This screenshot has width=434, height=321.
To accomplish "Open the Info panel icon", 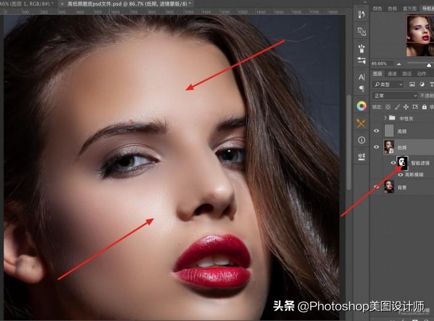I will [x=361, y=140].
